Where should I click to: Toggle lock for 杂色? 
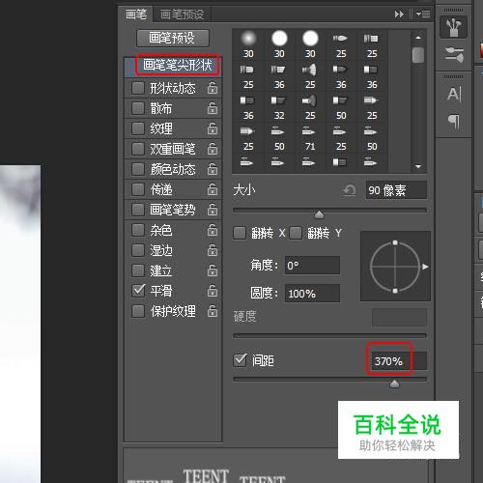point(213,230)
